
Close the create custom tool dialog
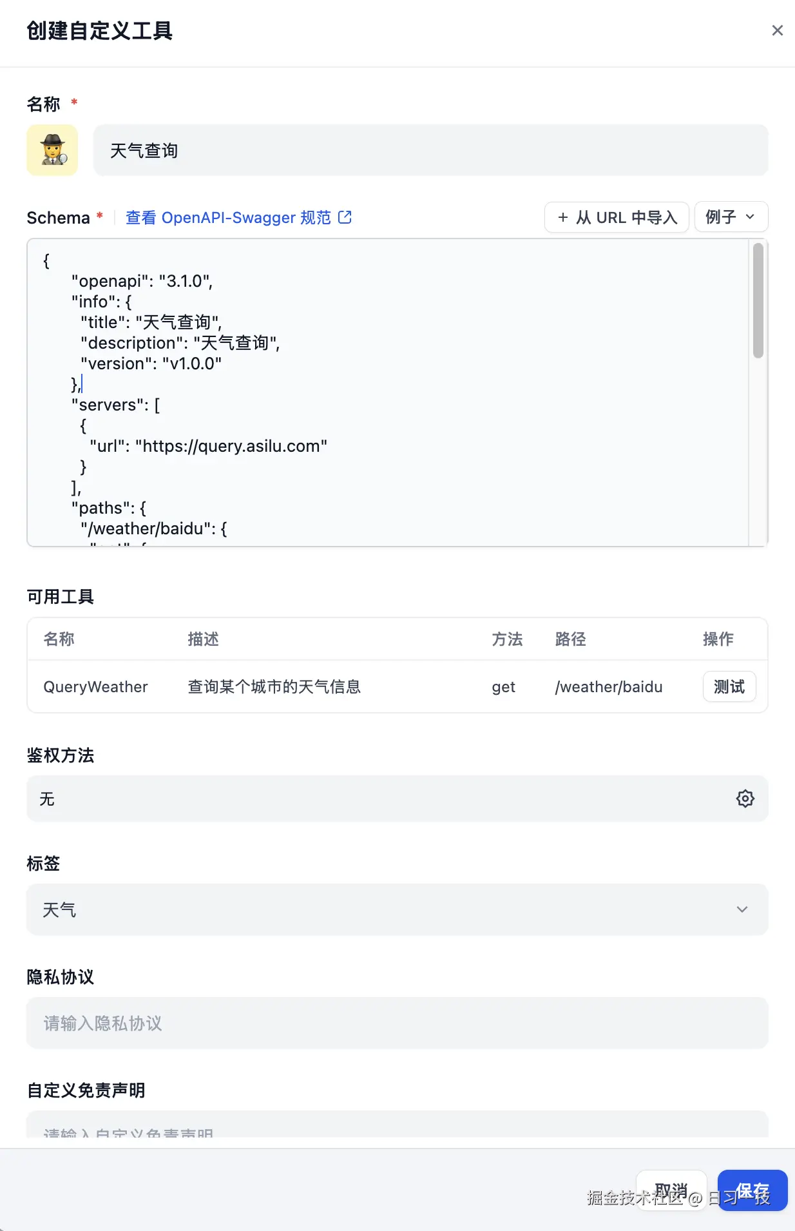pos(777,30)
